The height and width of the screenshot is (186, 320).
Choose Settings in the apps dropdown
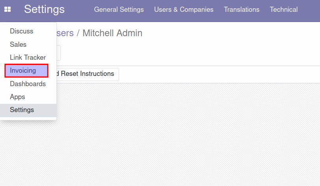28,110
